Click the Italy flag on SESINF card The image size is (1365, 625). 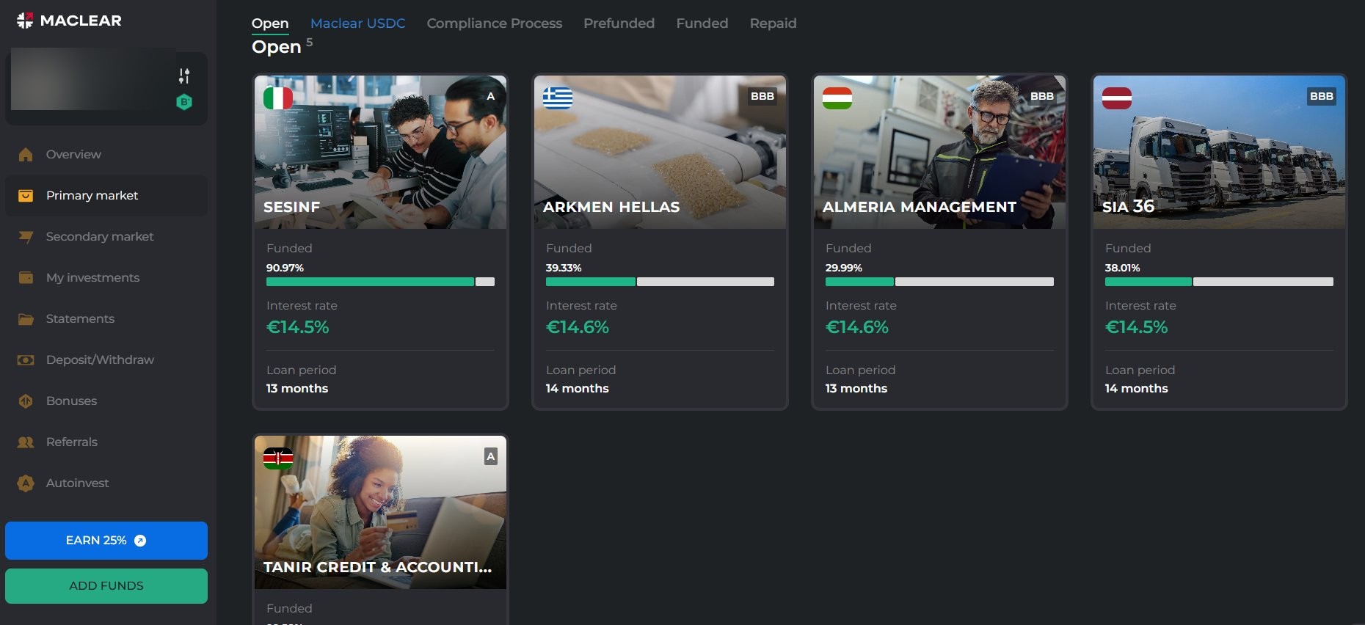coord(278,98)
